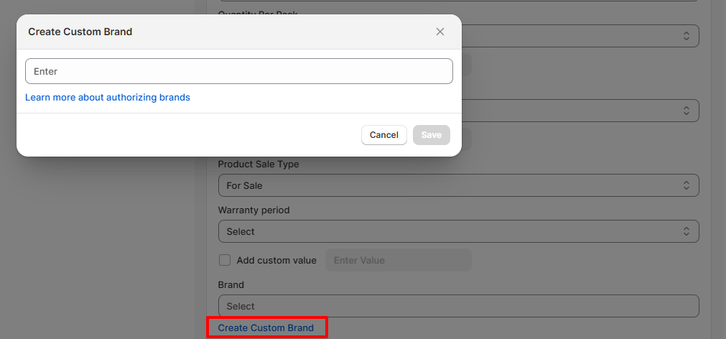This screenshot has width=726, height=339.
Task: Click the Product Sale Type chevron arrows
Action: [686, 185]
